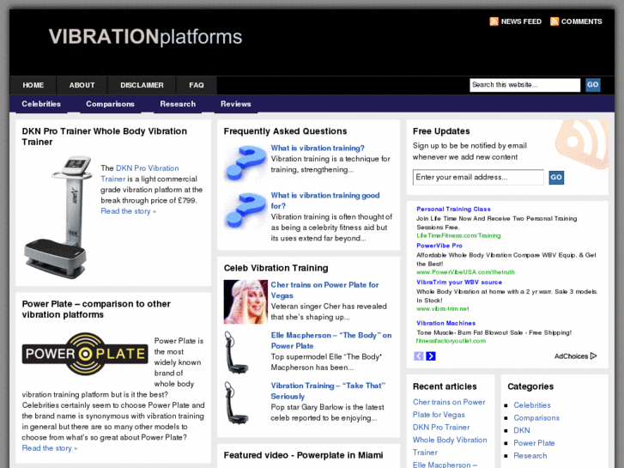Open 'Cher trains on Power Plate for Vegas' article
The image size is (624, 468).
(x=324, y=290)
